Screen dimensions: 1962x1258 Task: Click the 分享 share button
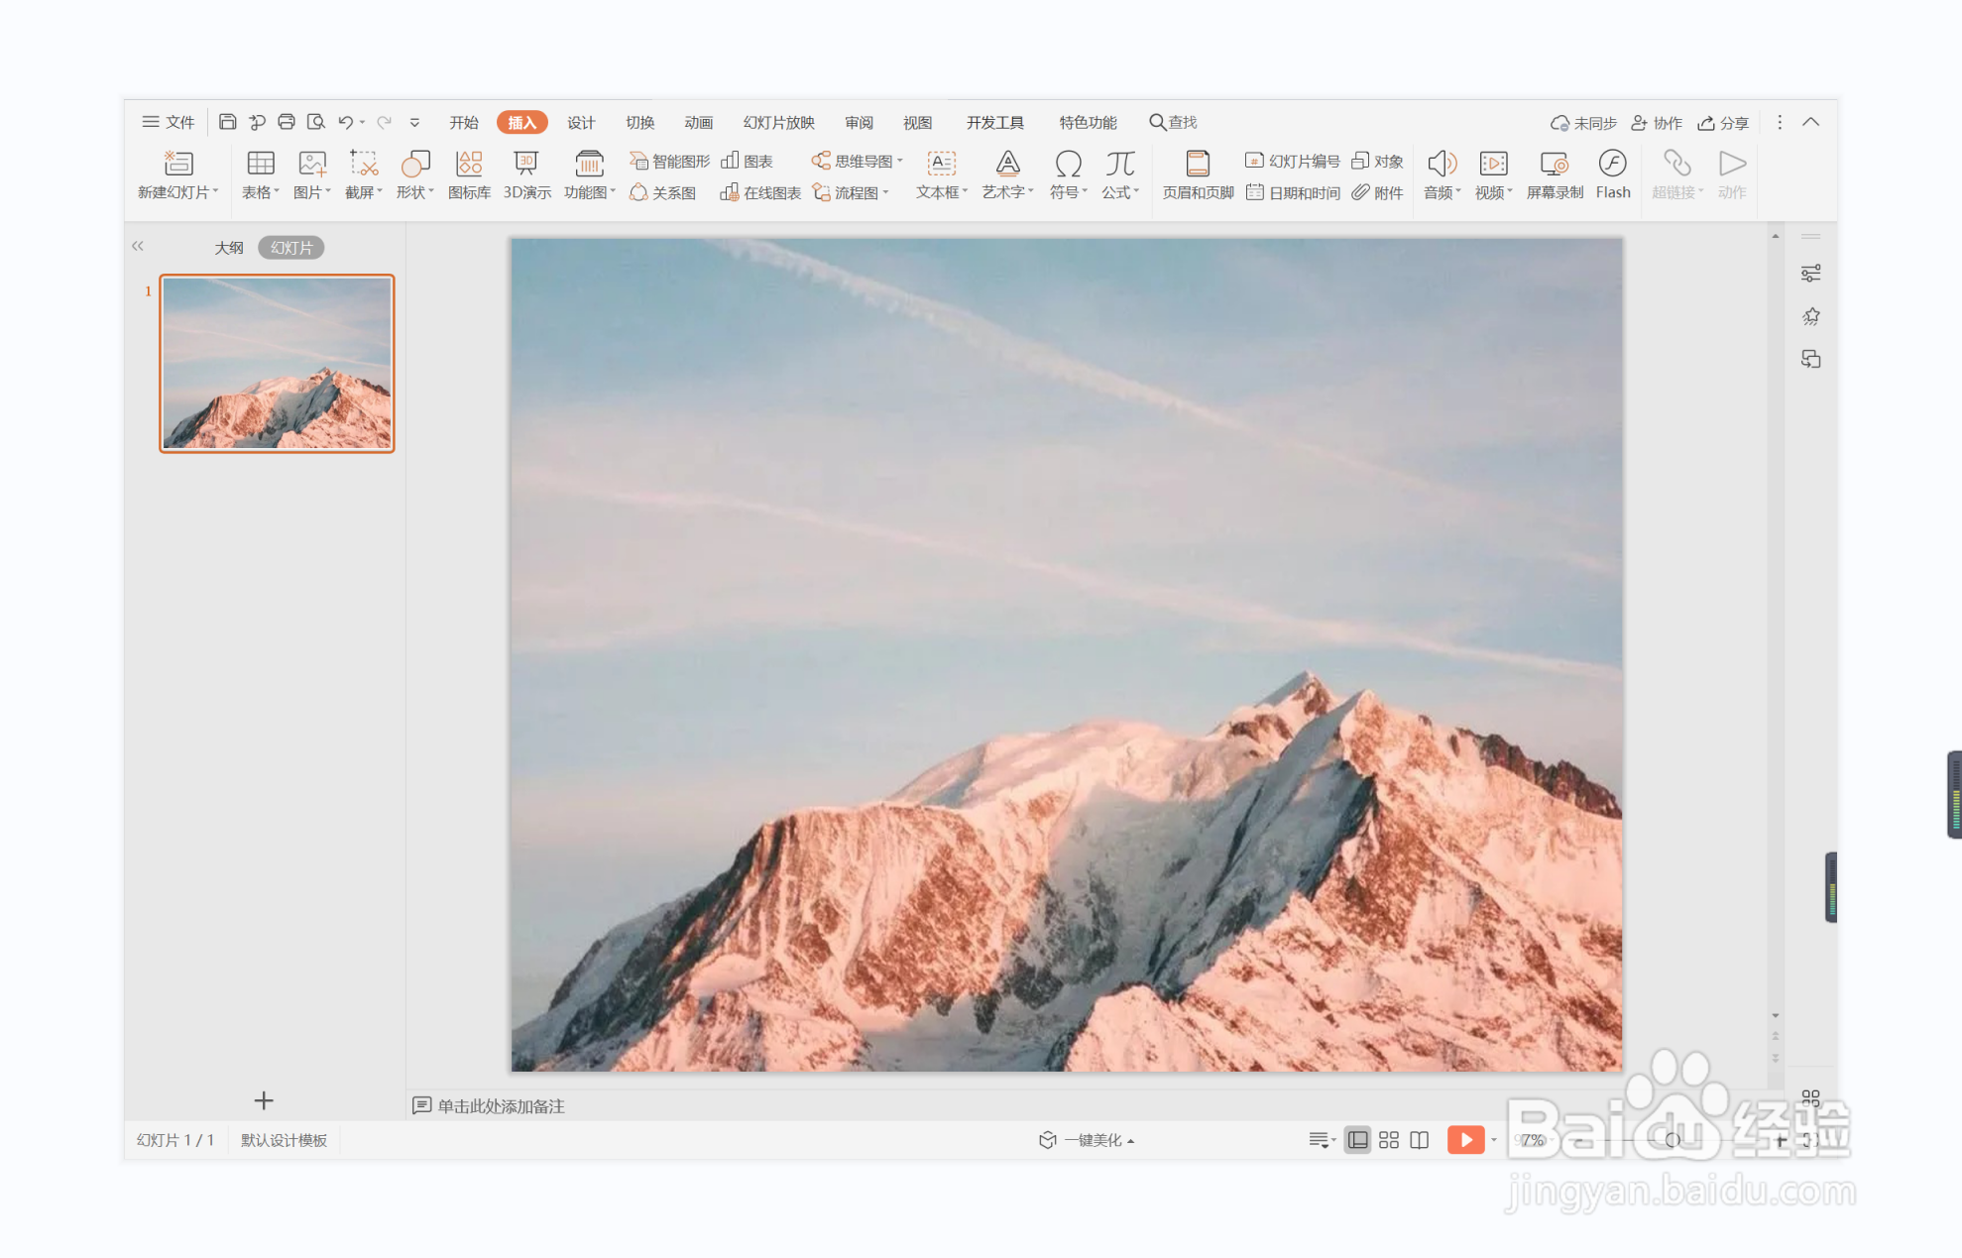click(x=1723, y=123)
